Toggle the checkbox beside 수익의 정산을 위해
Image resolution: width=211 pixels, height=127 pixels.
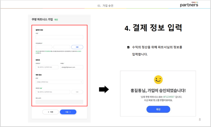pyautogui.click(x=128, y=47)
